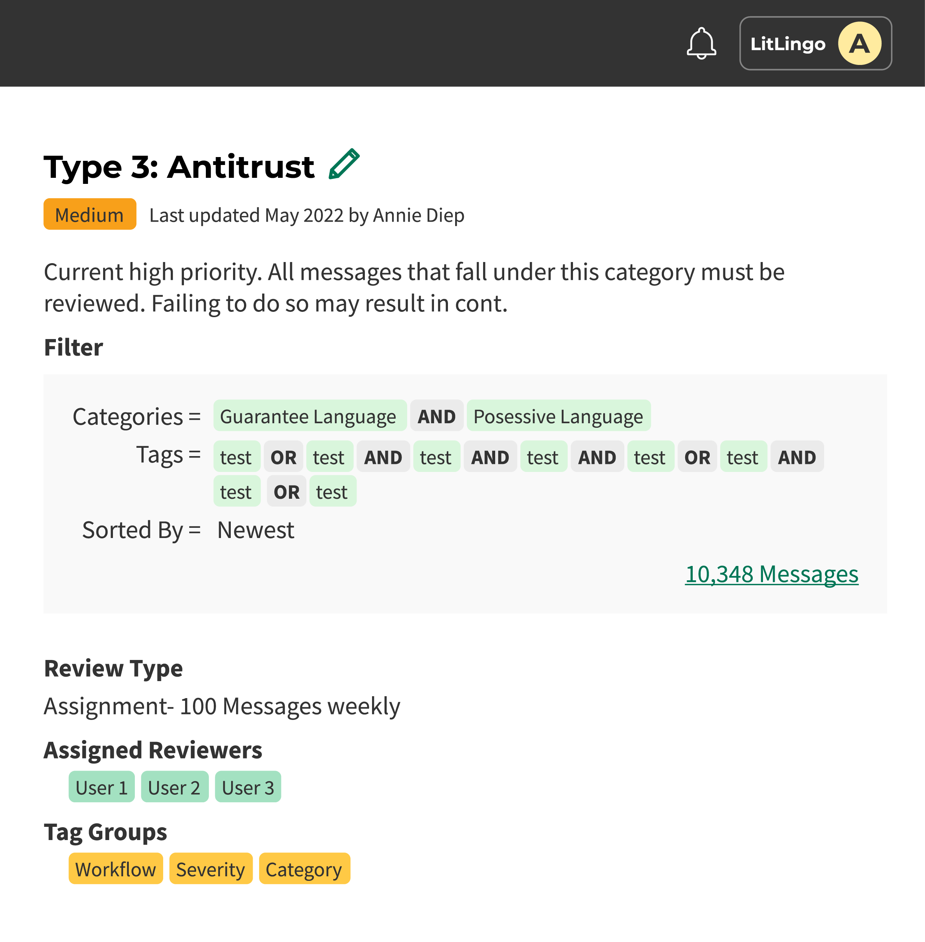Select the User 2 reviewer chip
The image size is (925, 942).
(174, 787)
